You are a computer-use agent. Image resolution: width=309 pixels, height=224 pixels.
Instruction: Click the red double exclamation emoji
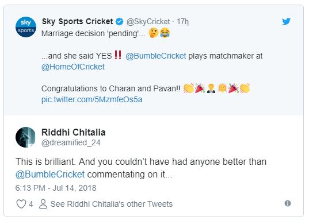click(118, 55)
